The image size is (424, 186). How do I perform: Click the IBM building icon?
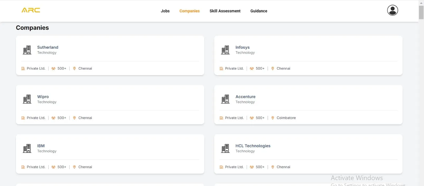click(27, 148)
